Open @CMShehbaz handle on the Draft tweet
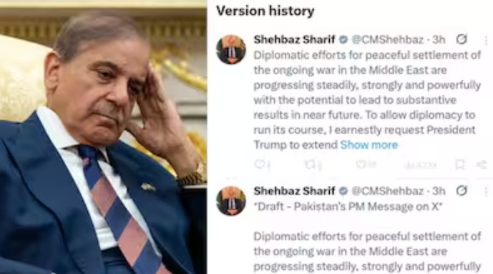The width and height of the screenshot is (493, 274). [x=388, y=191]
